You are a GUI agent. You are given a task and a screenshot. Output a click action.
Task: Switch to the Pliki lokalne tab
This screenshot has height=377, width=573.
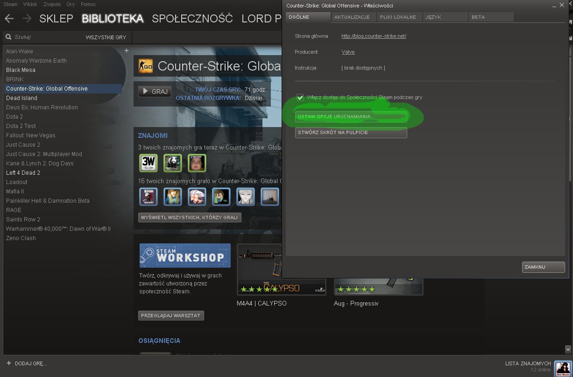(398, 17)
